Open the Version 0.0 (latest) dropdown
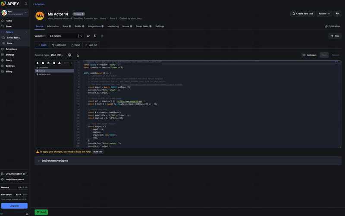Viewport: 345px width, 216px height. [x=65, y=36]
